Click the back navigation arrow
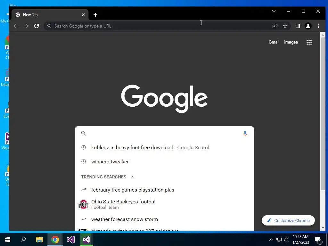Screen dimensions: 328x246 click(16, 26)
